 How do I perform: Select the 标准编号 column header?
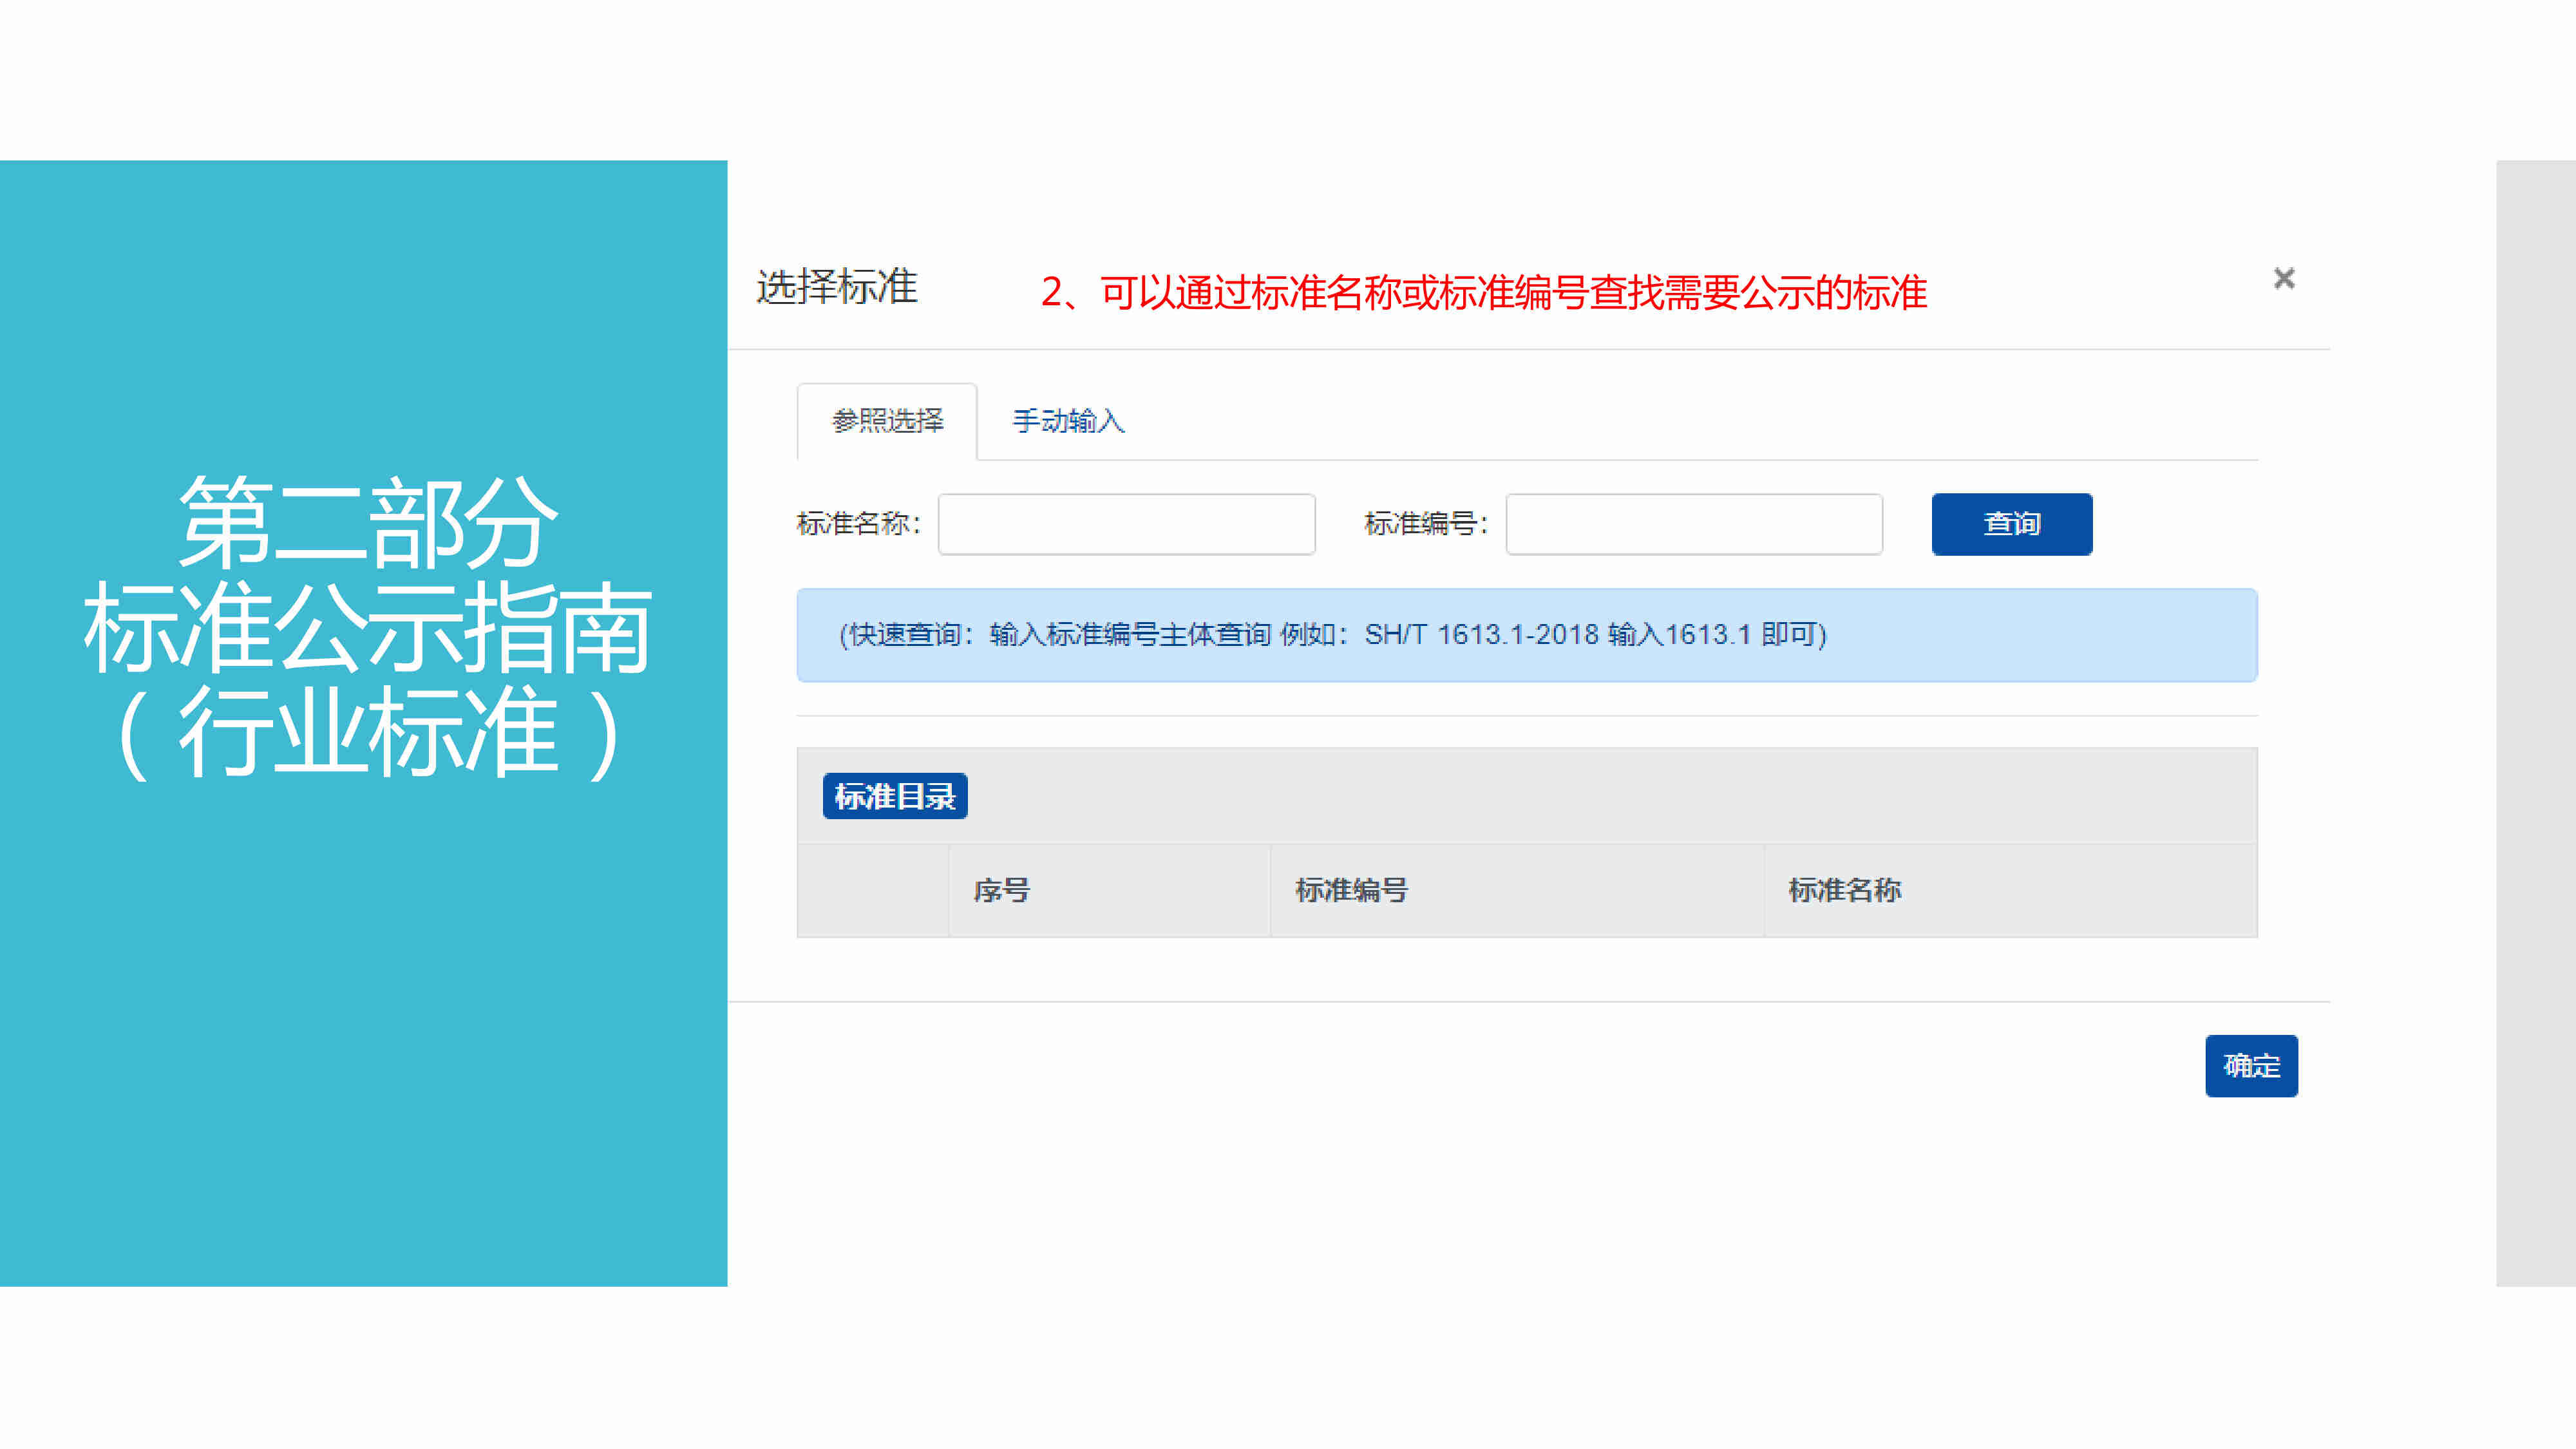pos(1517,890)
